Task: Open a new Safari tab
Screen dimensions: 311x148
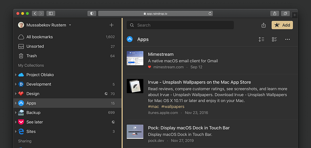Action: (295, 15)
